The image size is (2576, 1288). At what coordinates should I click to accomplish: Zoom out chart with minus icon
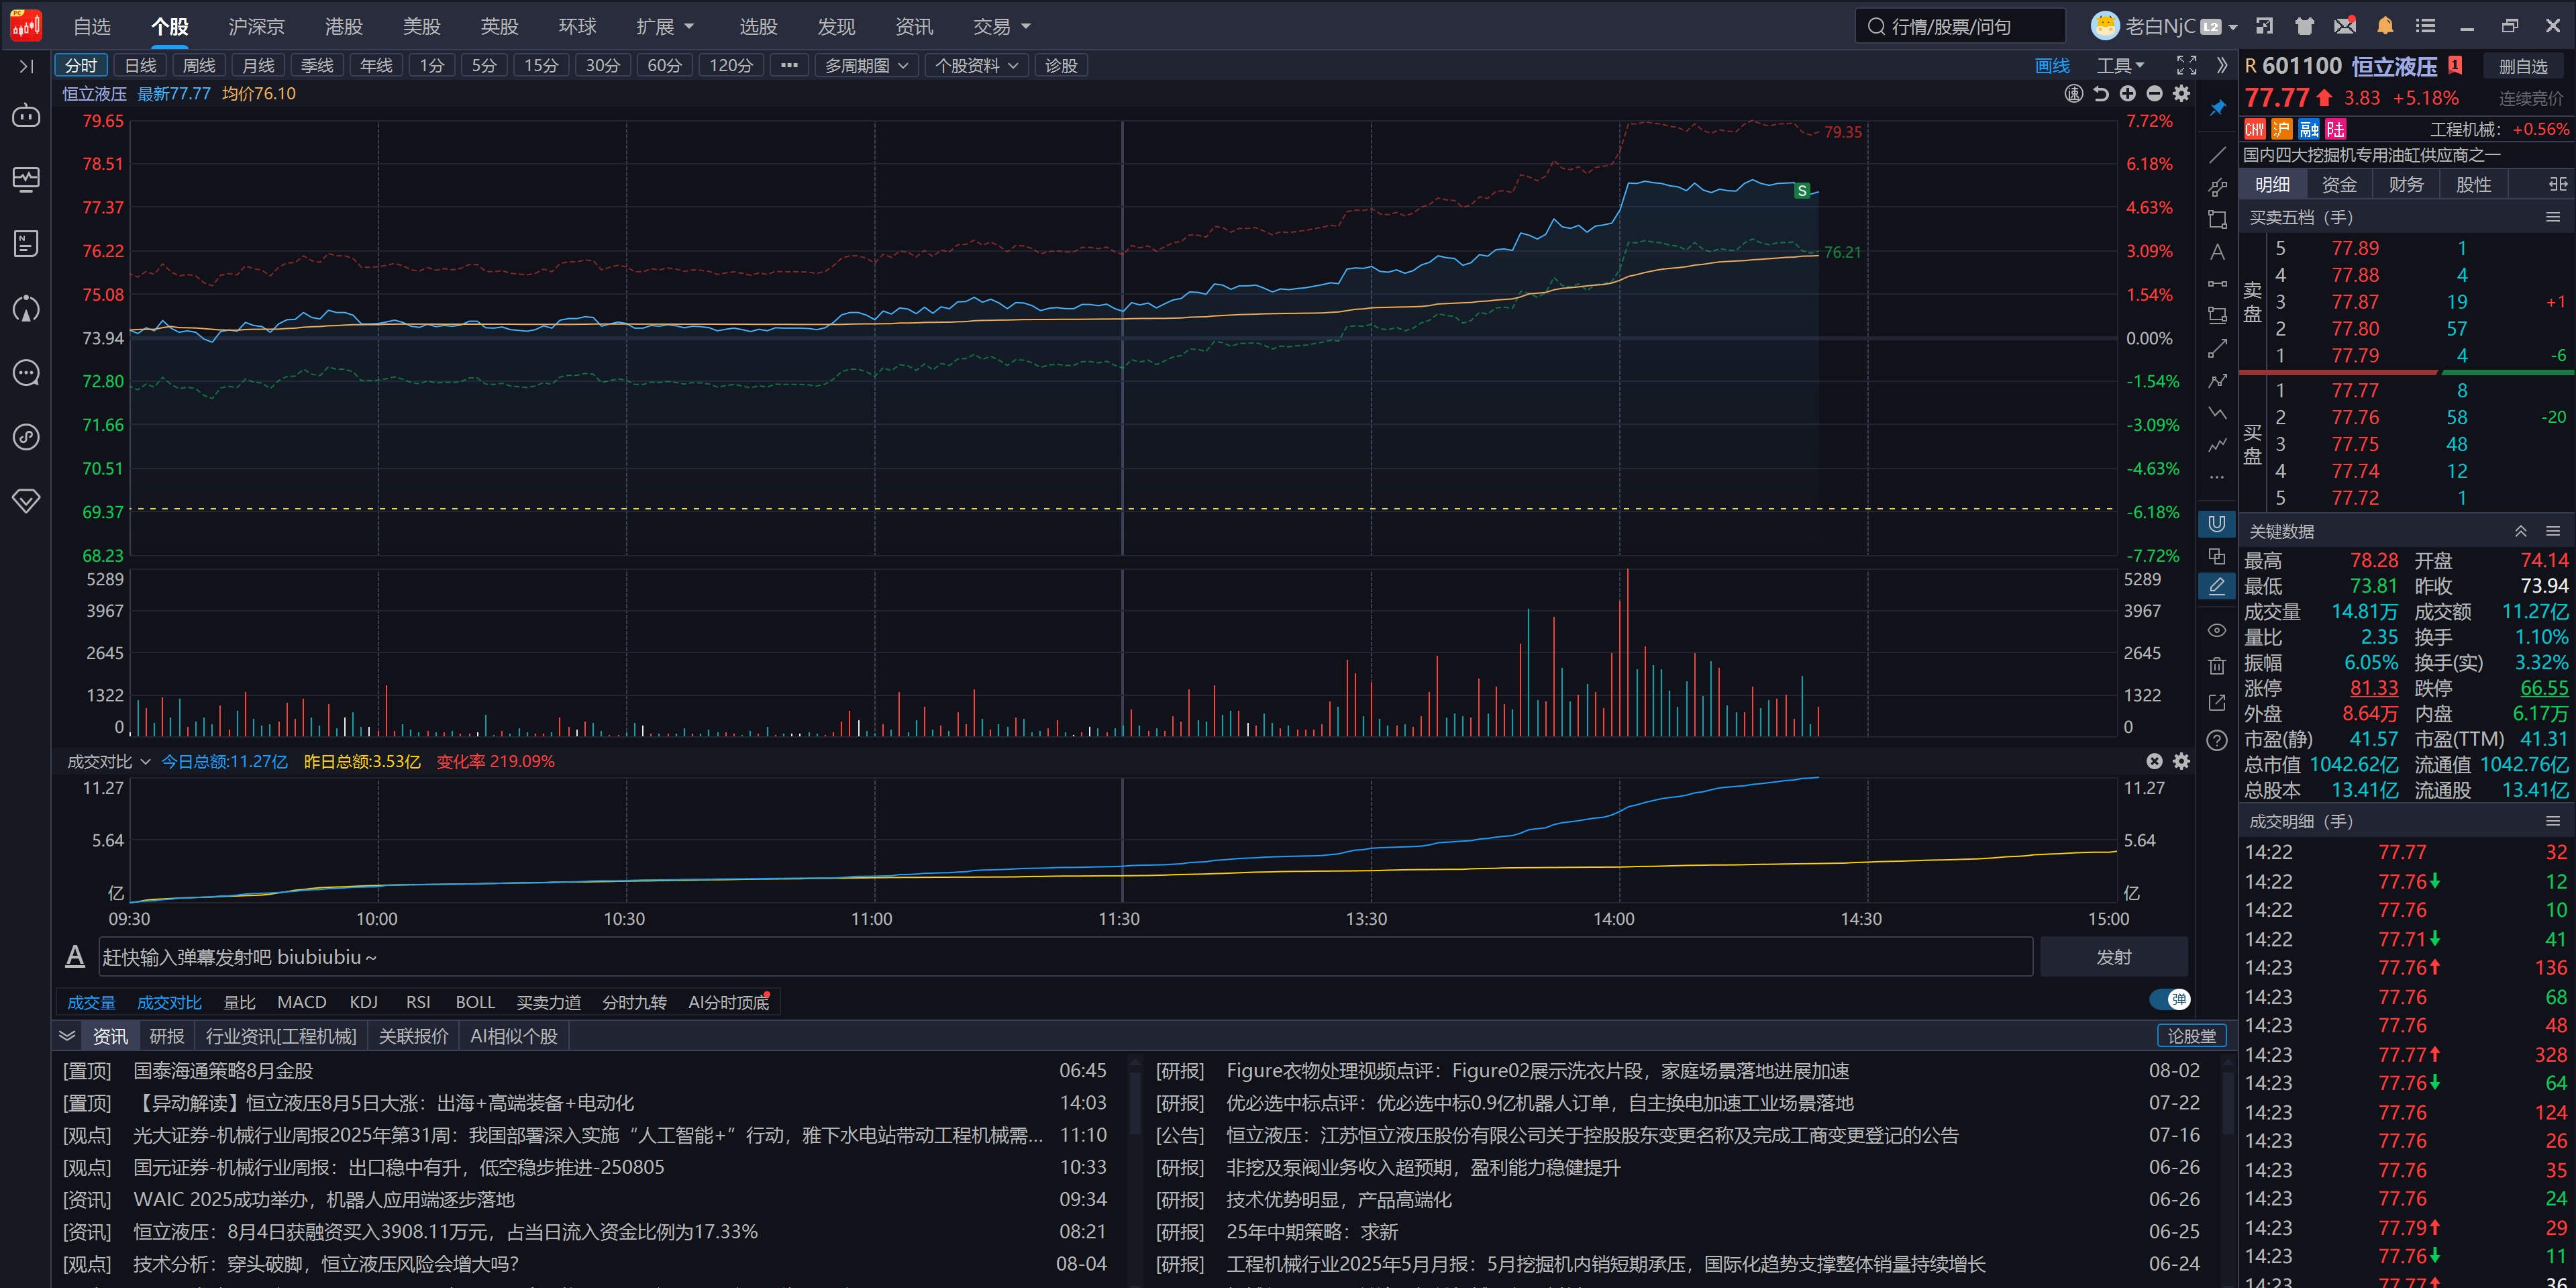pos(2155,93)
